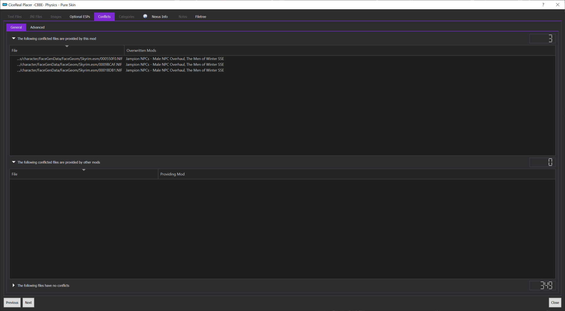Collapse the files provided by other mods section
This screenshot has width=565, height=311.
coord(14,162)
